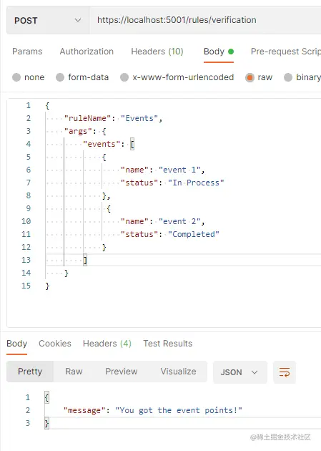
Task: Select the request Body tab
Action: click(x=219, y=52)
